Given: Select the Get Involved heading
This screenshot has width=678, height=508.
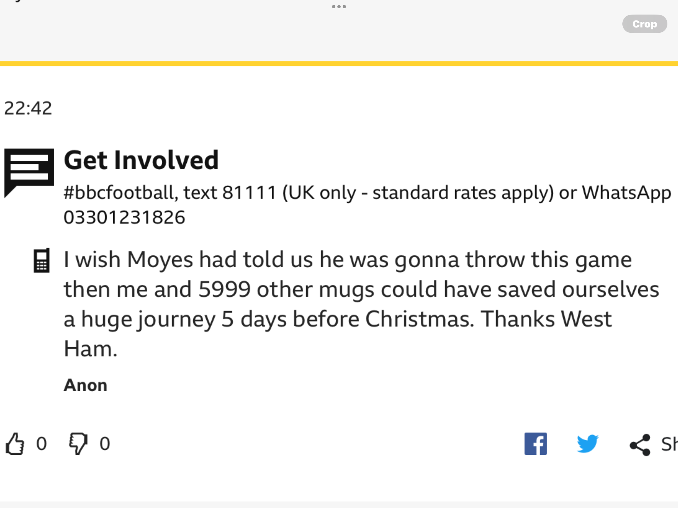Looking at the screenshot, I should [x=141, y=160].
